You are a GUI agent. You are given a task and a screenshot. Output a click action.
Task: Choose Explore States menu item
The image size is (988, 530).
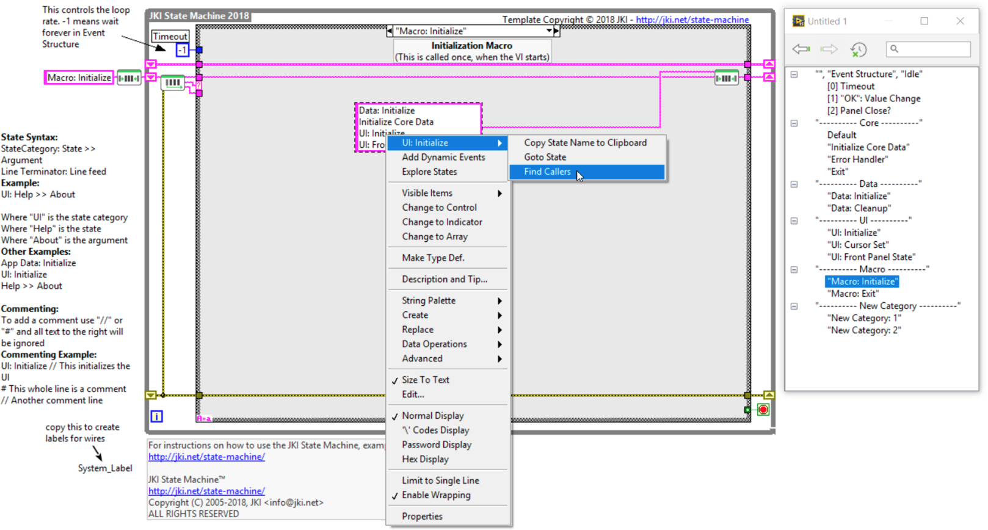tap(448, 172)
